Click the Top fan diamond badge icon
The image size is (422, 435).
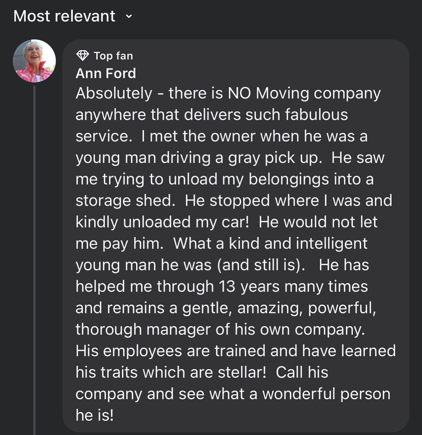pyautogui.click(x=82, y=56)
